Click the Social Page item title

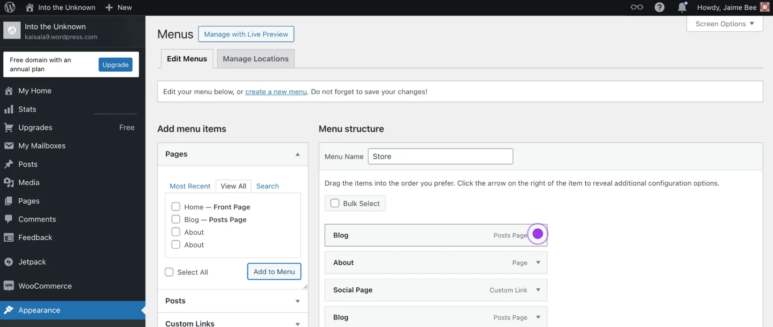coord(353,290)
